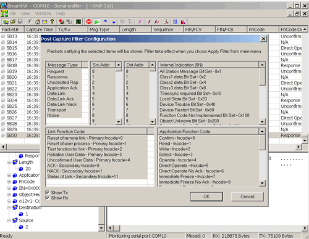Click the Internal Indication list scrollbar thumb
309x239 pixels.
pos(262,76)
